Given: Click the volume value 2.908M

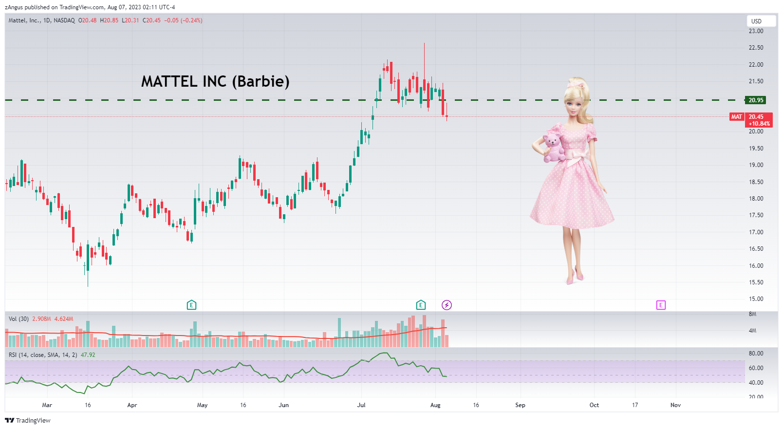Looking at the screenshot, I should (x=41, y=319).
